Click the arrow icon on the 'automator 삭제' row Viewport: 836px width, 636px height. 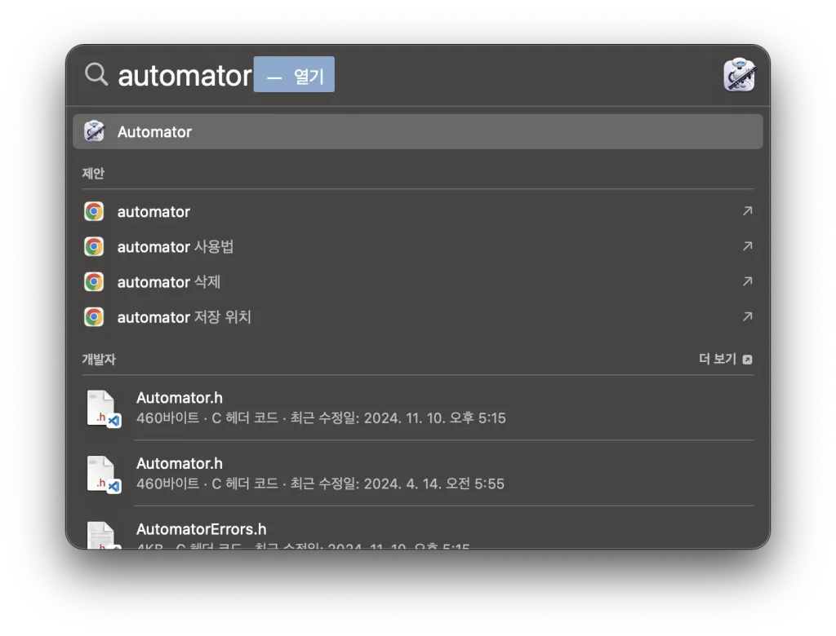click(748, 281)
